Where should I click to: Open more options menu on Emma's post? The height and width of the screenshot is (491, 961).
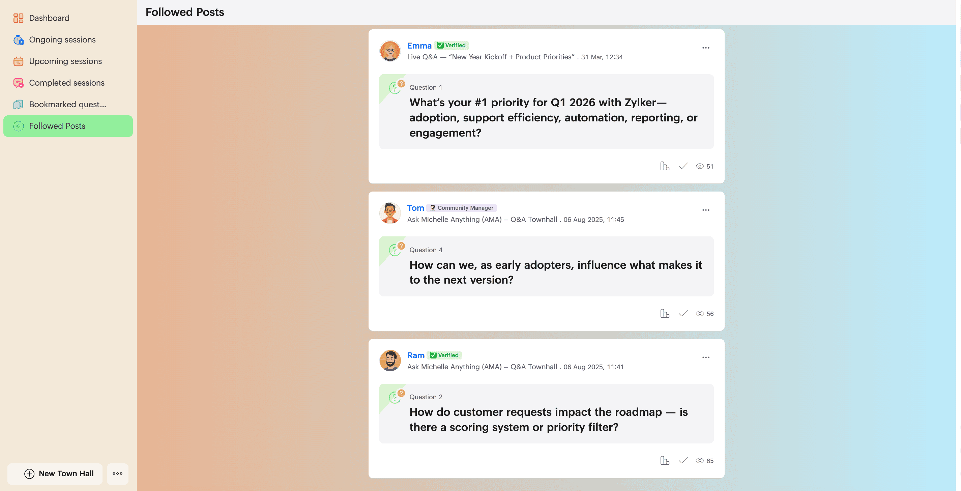706,48
